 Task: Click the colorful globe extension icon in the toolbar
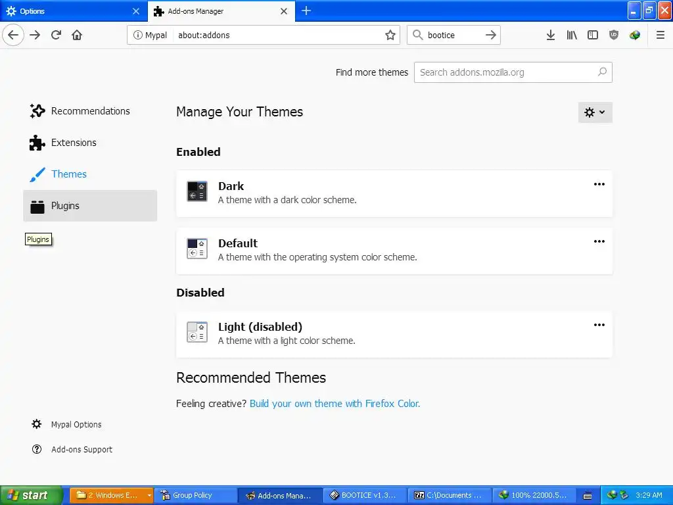(x=634, y=35)
